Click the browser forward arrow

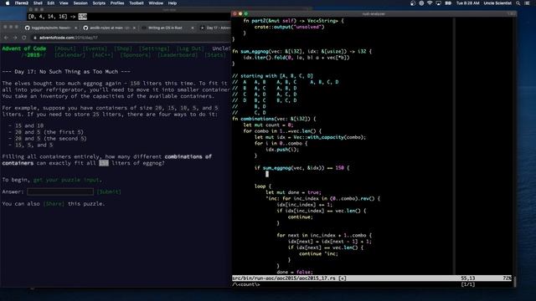click(15, 38)
